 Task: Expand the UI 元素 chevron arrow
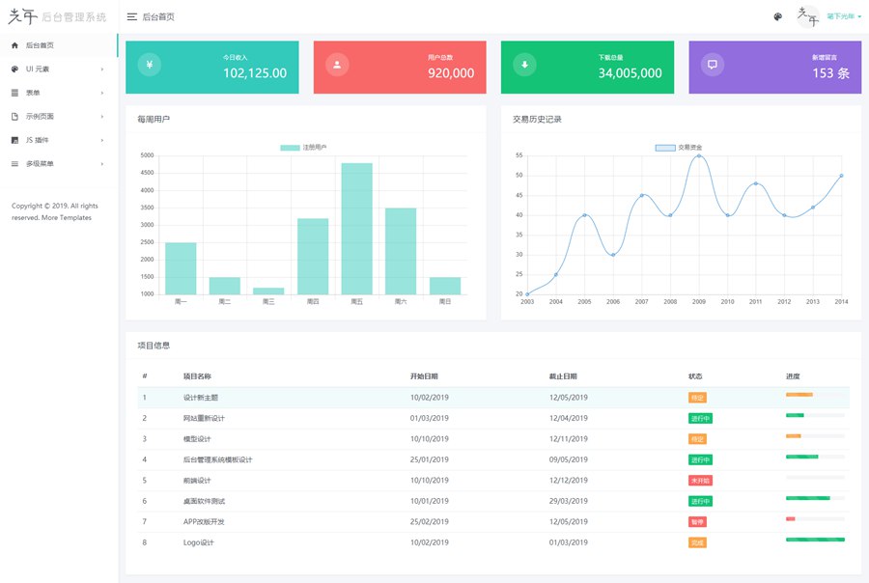point(102,69)
